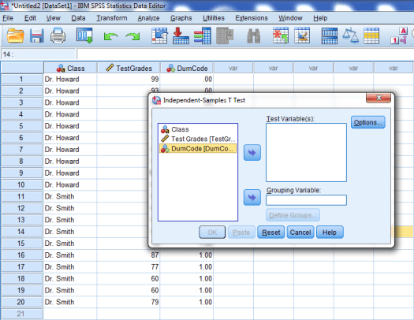Select the DumCode column header
The width and height of the screenshot is (414, 320).
(187, 69)
